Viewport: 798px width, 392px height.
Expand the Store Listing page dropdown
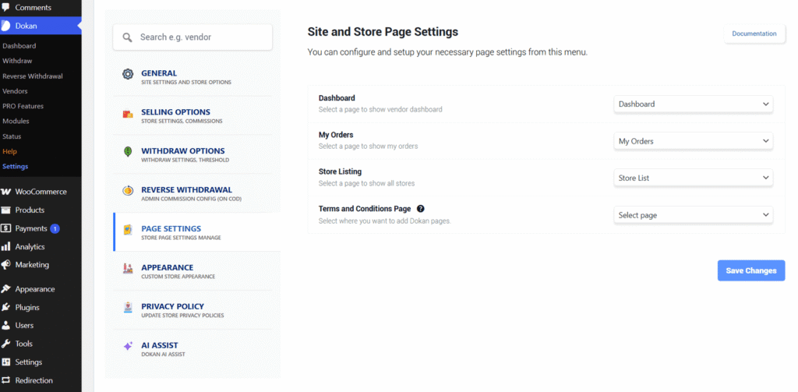click(x=693, y=178)
